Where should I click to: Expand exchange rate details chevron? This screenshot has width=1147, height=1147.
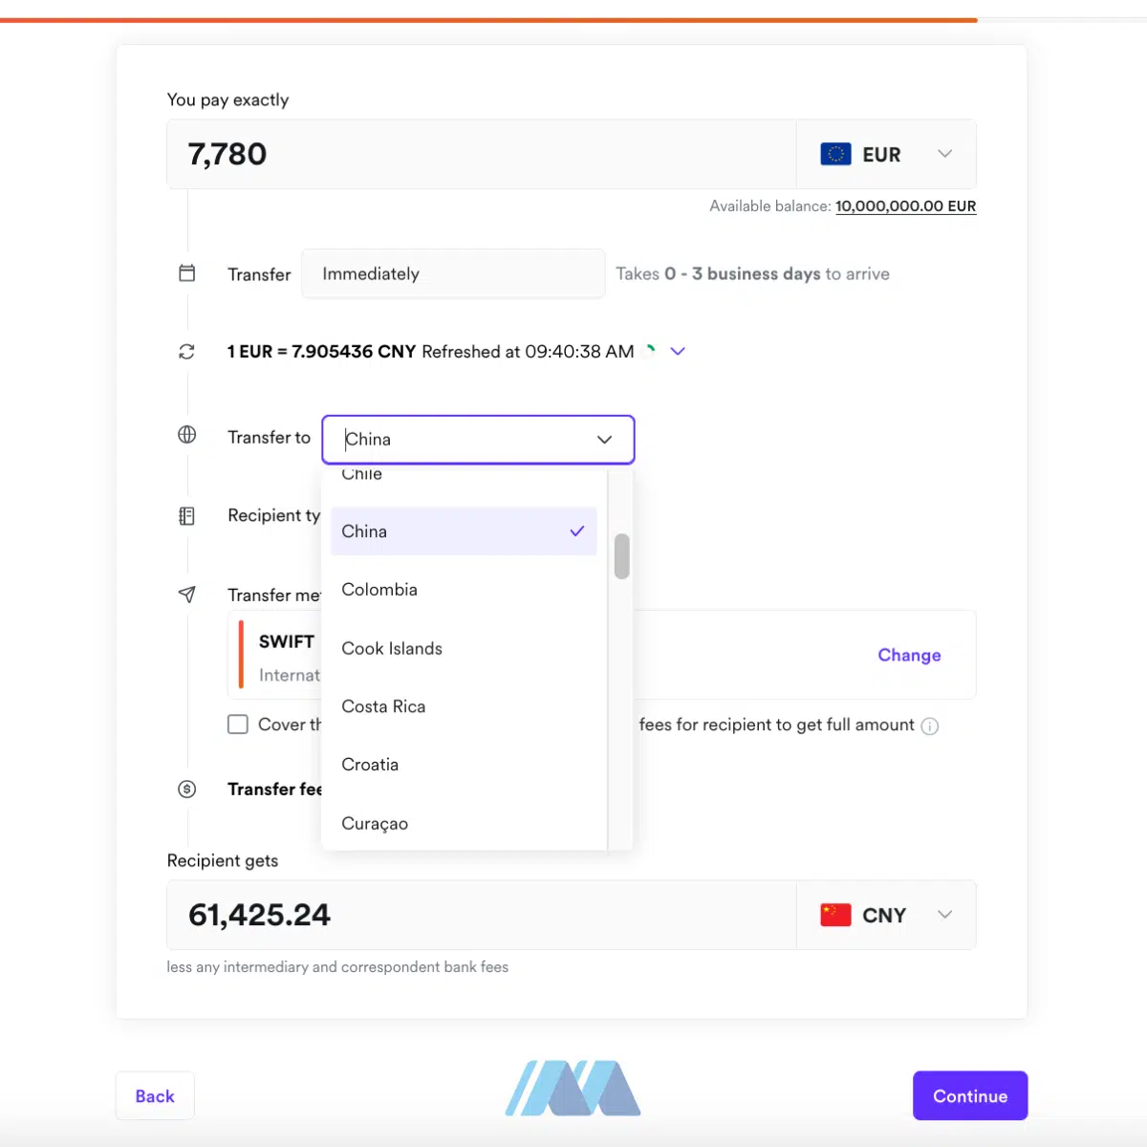[x=678, y=352]
